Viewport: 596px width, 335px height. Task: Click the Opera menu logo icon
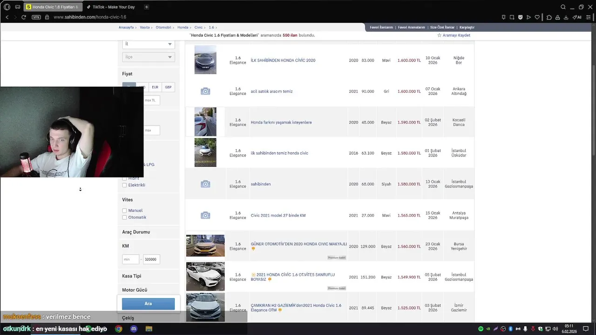click(7, 7)
